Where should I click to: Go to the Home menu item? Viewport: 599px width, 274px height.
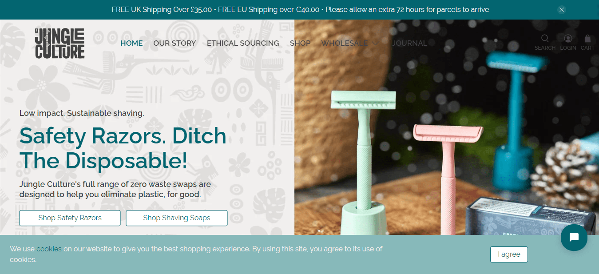coord(131,43)
